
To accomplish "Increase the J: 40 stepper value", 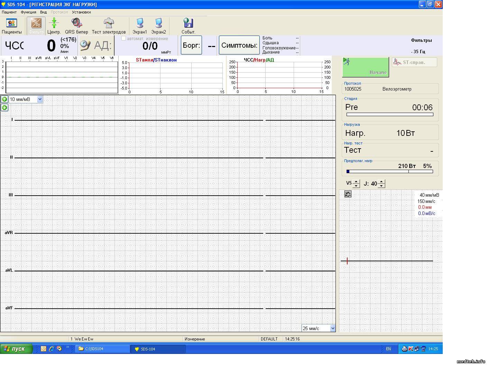I will (x=382, y=181).
